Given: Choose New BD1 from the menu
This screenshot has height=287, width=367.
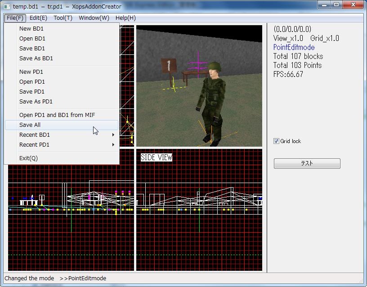Looking at the screenshot, I should pyautogui.click(x=62, y=28).
